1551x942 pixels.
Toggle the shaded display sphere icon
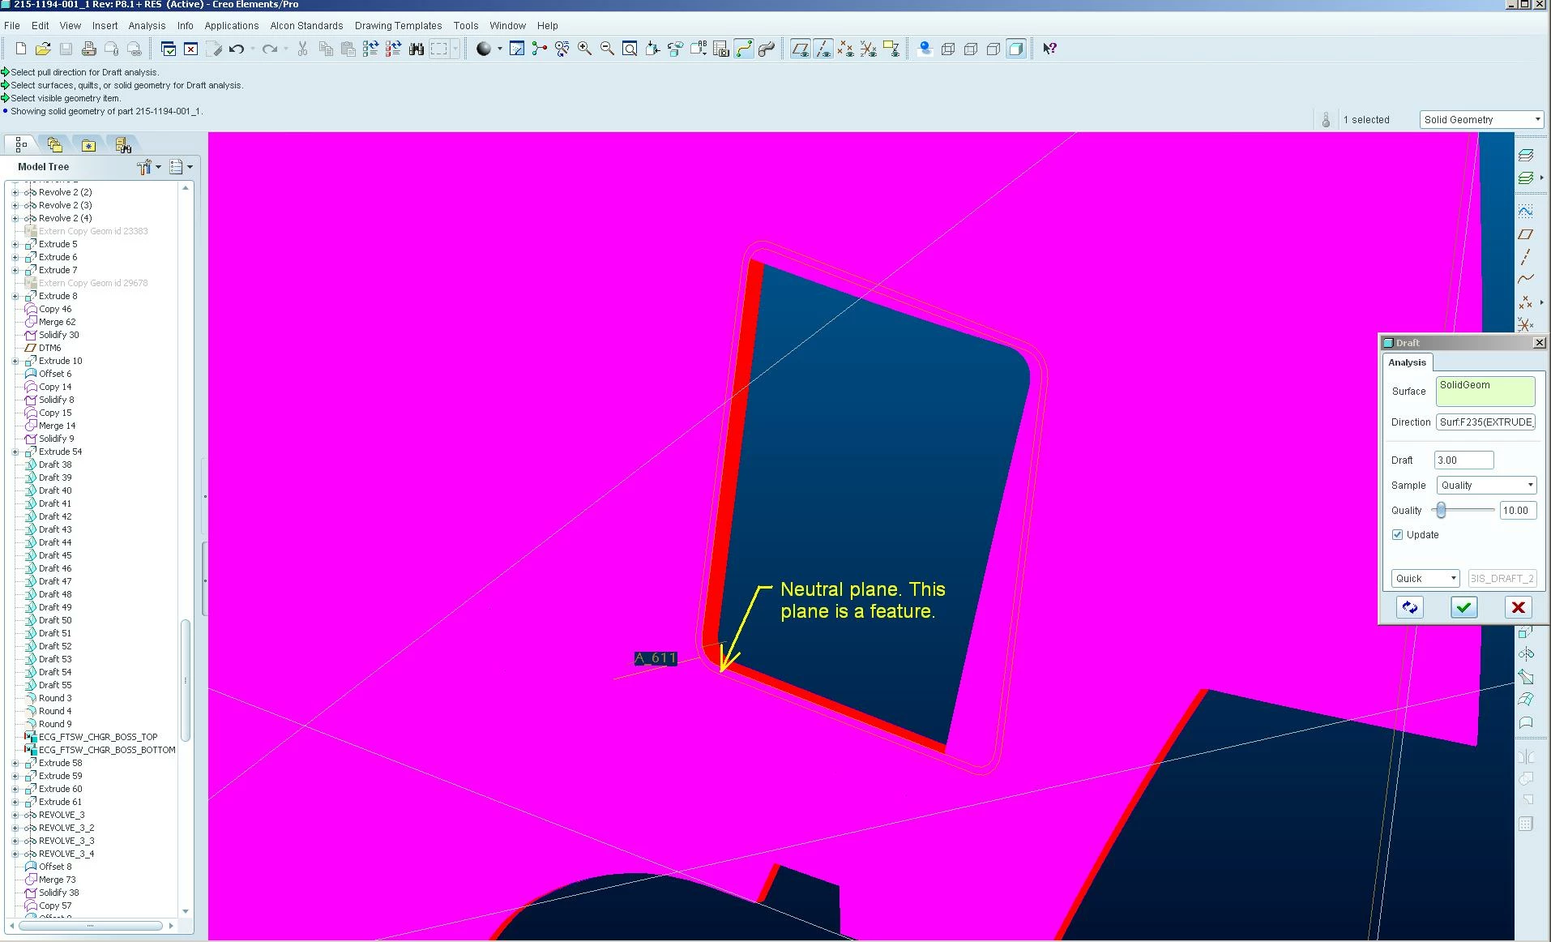click(484, 49)
